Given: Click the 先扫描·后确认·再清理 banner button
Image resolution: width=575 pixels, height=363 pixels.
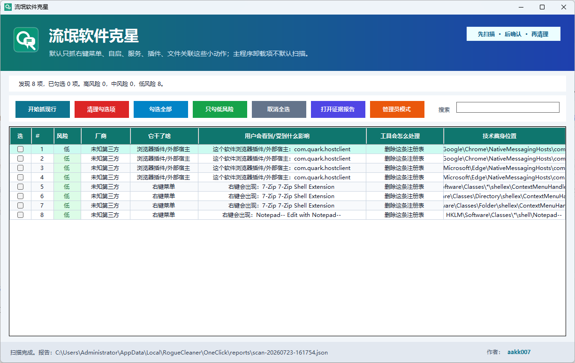Looking at the screenshot, I should (513, 34).
